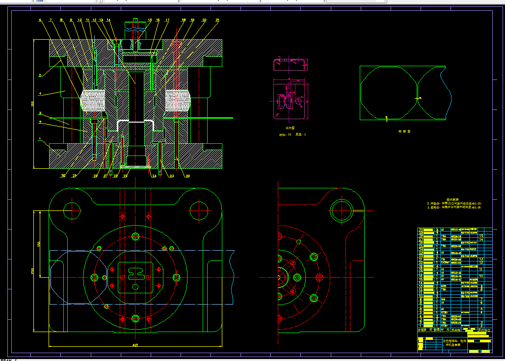The height and width of the screenshot is (361, 505).
Task: Select balloon number 24 below section view
Action: [x=154, y=176]
